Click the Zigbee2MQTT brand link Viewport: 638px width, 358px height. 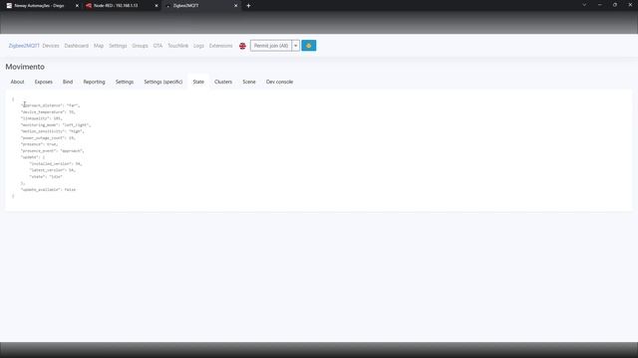[24, 46]
